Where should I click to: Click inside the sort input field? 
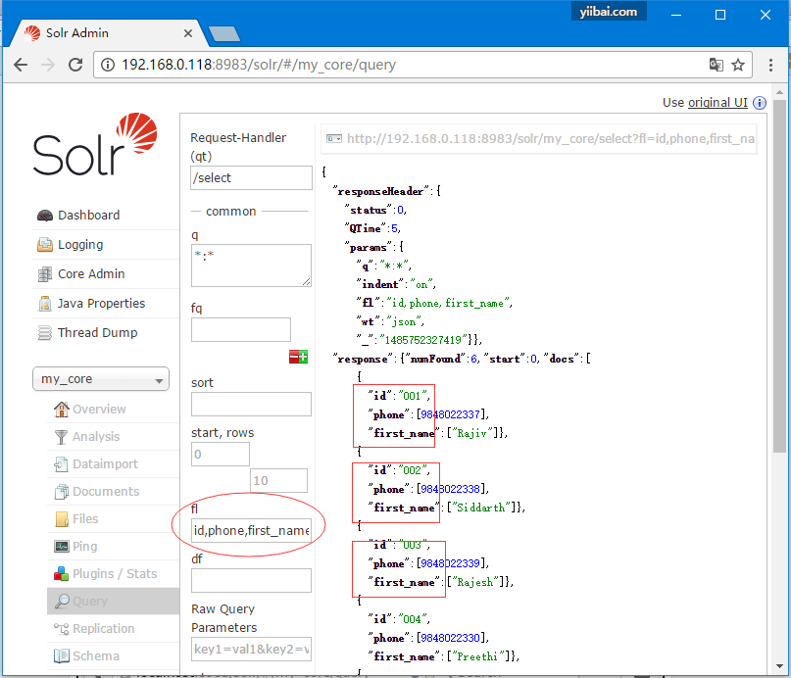point(251,404)
